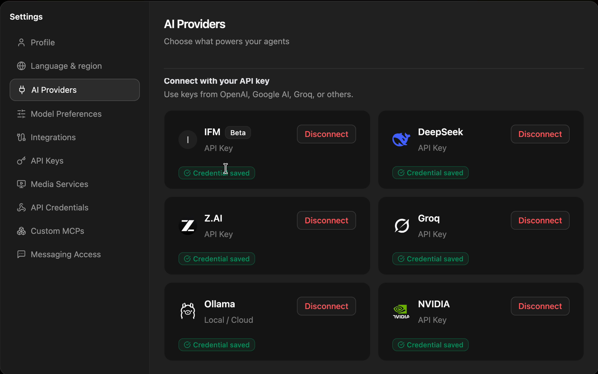598x374 pixels.
Task: Select Media Services in the sidebar
Action: click(x=75, y=184)
